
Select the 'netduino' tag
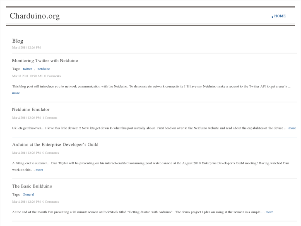pyautogui.click(x=44, y=69)
